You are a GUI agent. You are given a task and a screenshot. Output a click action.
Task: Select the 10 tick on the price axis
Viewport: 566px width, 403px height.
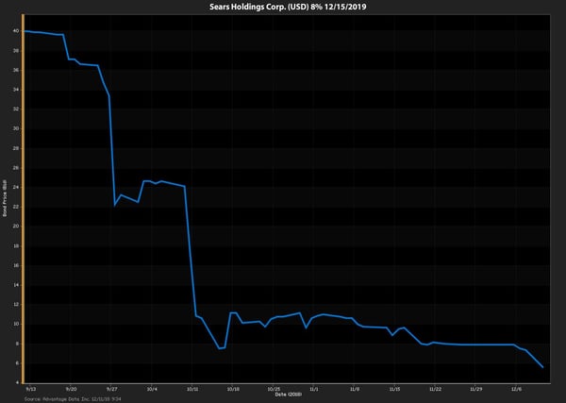tap(16, 324)
